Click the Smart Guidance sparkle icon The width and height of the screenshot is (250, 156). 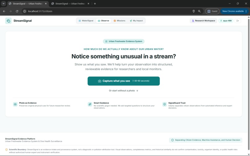click(90, 104)
